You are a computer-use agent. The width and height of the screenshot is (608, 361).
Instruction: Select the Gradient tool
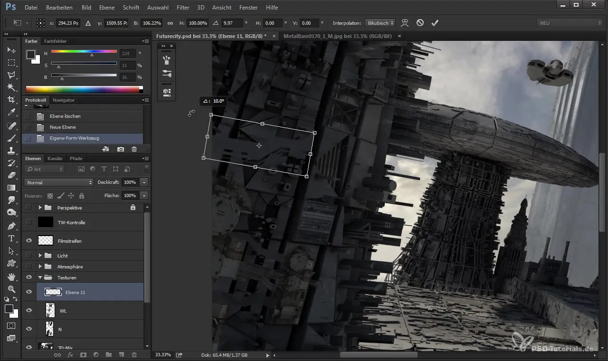tap(11, 188)
